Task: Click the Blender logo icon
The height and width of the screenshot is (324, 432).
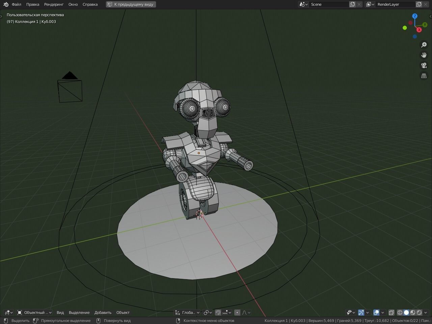Action: [x=6, y=4]
